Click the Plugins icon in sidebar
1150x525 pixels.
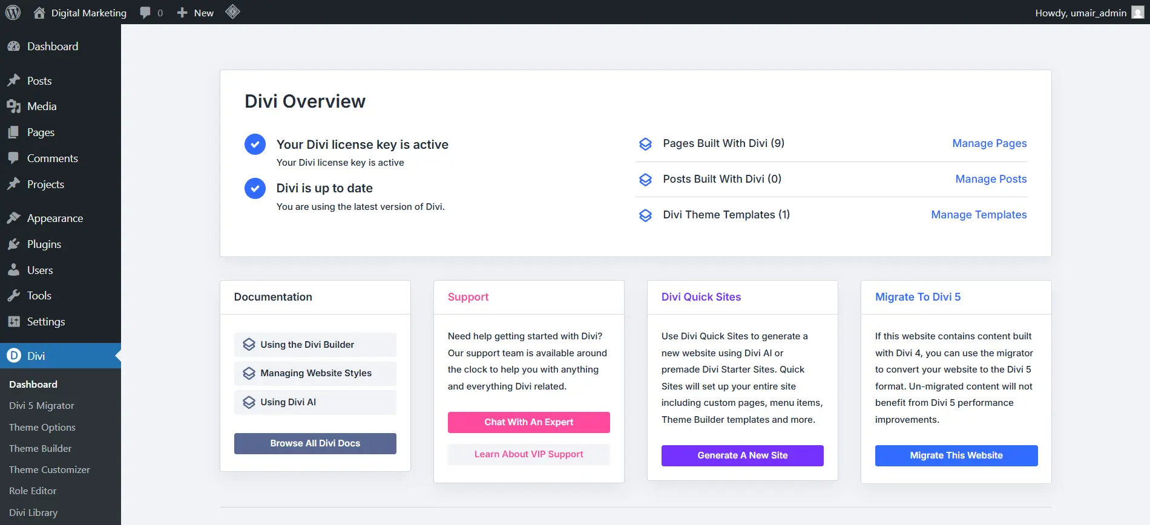14,244
